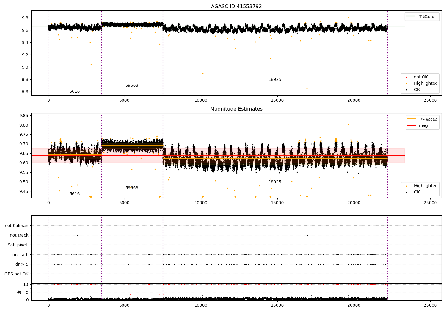Viewport: 446px width, 312px height.
Task: Click the 'not track' axis label
Action: [x=19, y=235]
